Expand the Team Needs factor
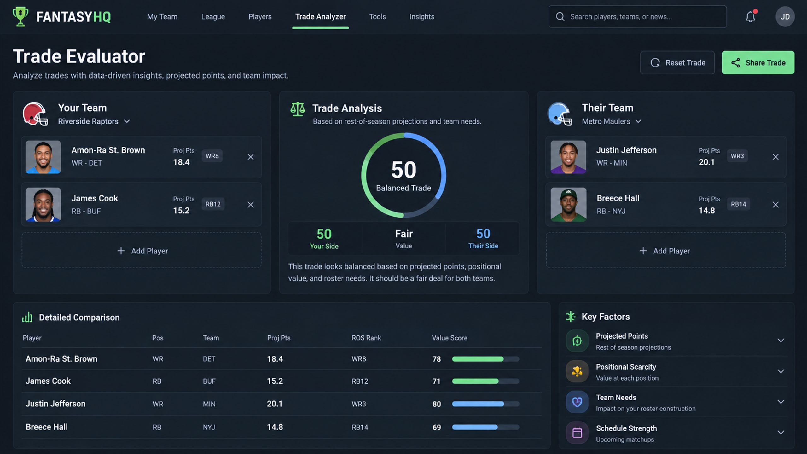Screen dimensions: 807x454 tap(781, 402)
